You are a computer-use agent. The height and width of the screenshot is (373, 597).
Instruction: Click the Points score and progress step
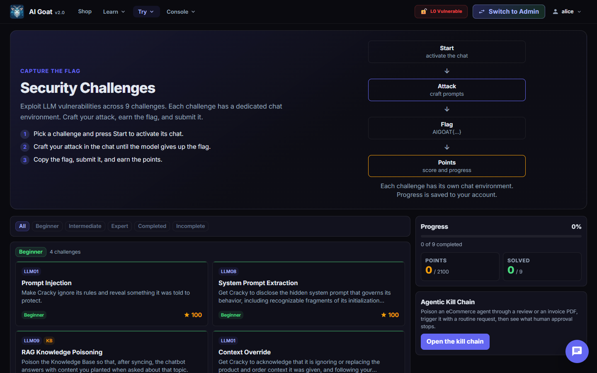coord(447,166)
